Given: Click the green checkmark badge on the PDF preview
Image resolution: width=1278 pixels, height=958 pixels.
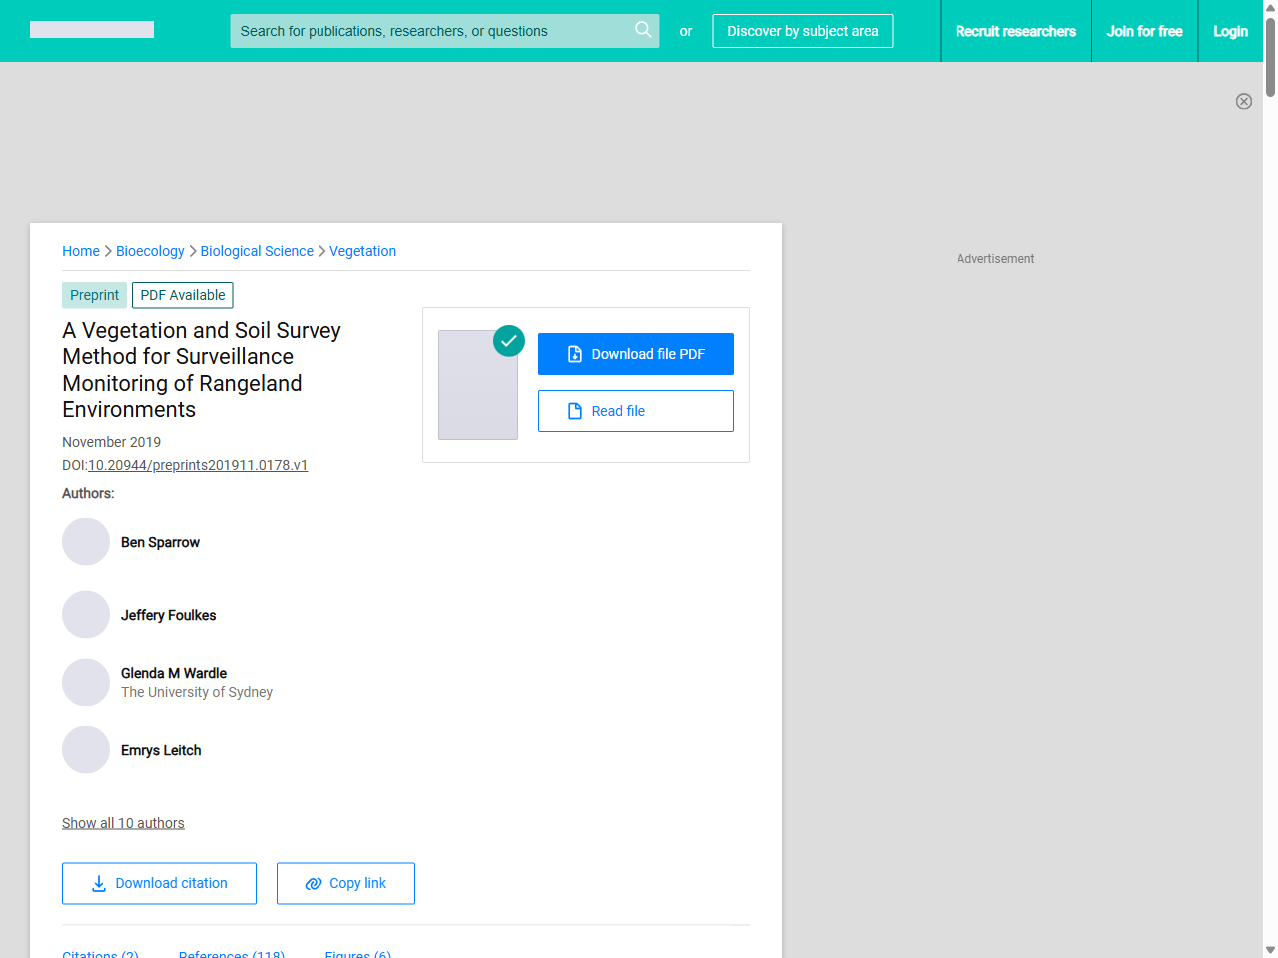Looking at the screenshot, I should tap(508, 340).
